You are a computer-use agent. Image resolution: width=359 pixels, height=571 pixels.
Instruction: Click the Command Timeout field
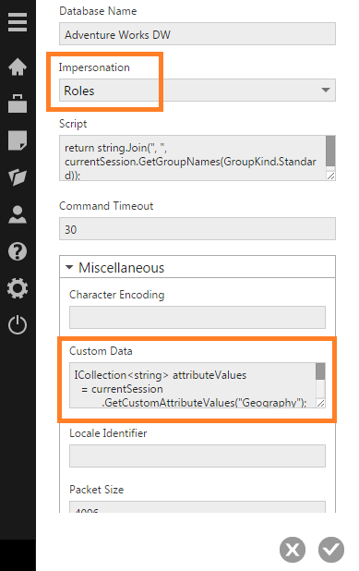point(197,229)
